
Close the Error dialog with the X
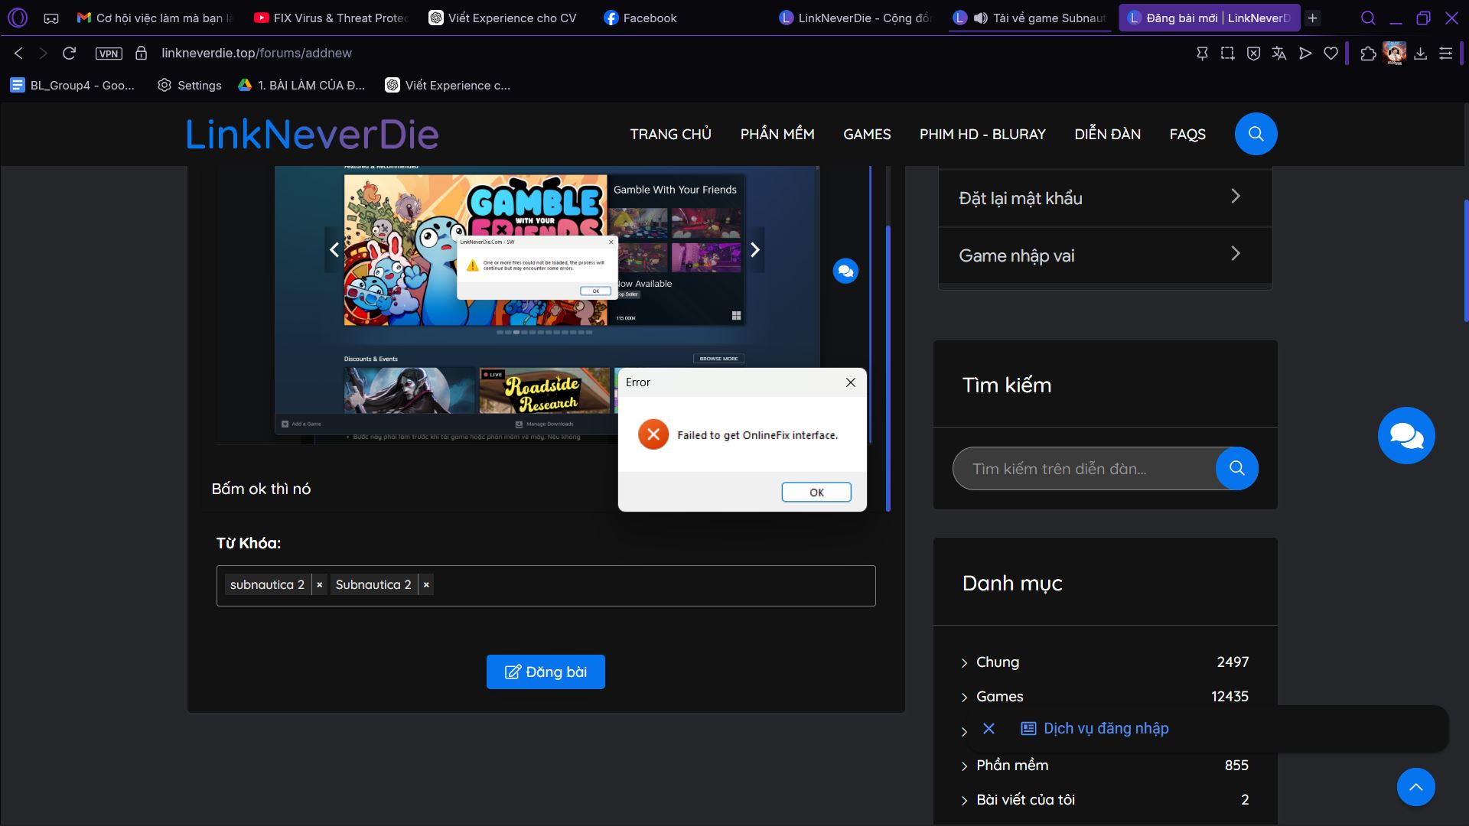(x=850, y=382)
